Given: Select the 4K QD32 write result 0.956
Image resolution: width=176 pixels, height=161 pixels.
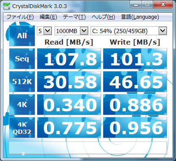Looking at the screenshot, I should 135,127.
